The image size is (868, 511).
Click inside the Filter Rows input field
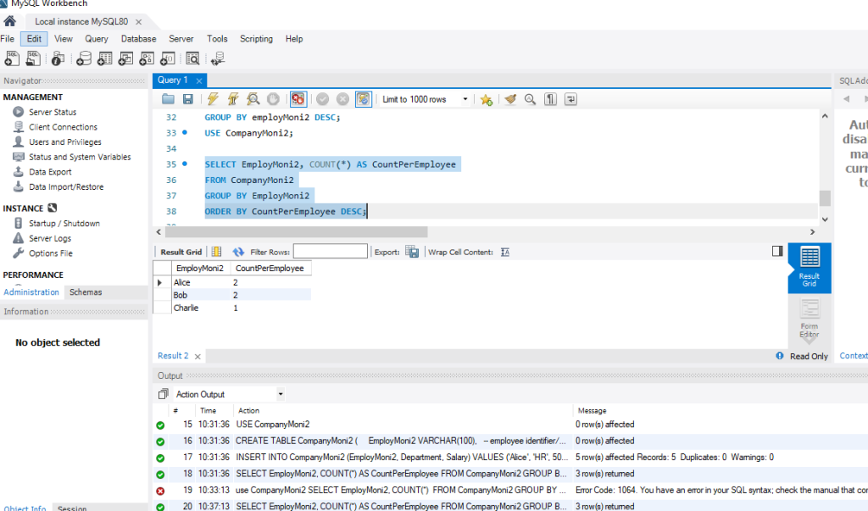click(x=331, y=252)
